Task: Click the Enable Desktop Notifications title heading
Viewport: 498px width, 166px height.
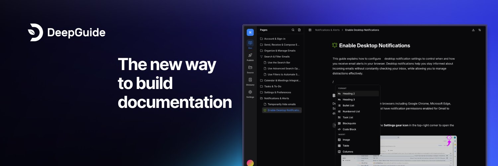Action: click(374, 45)
